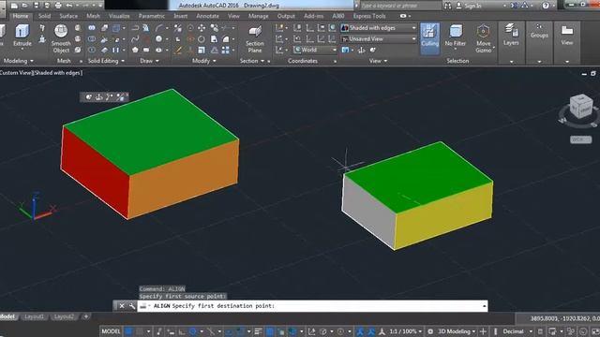Switch to the Mesh ribbon tab
Viewport: 600px width, 337px height.
coord(93,16)
